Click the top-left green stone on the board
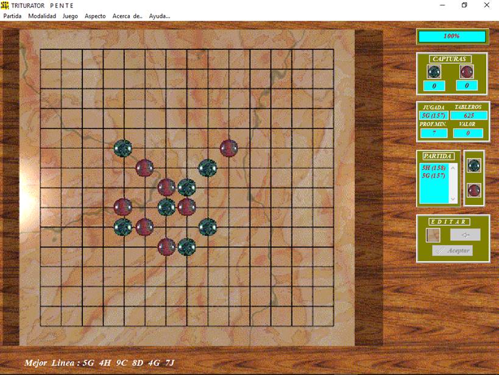The height and width of the screenshot is (375, 499). coord(123,148)
